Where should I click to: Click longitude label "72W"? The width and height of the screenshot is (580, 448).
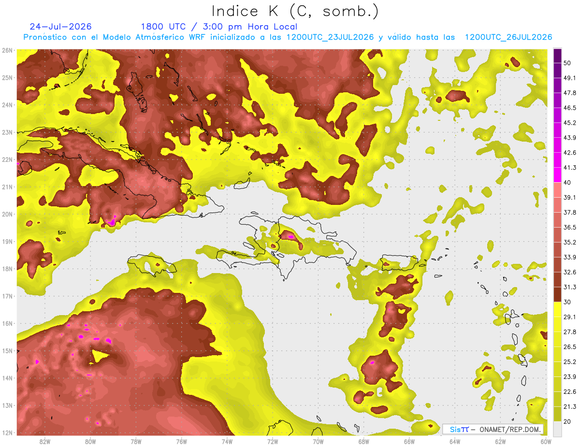273,441
